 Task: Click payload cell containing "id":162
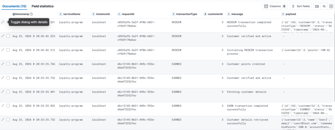pos(307,110)
